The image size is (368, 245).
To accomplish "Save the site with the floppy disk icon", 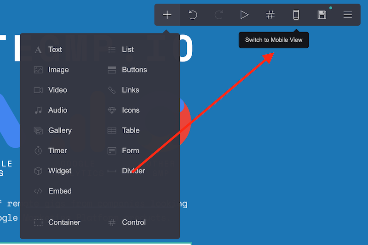I will (x=322, y=15).
